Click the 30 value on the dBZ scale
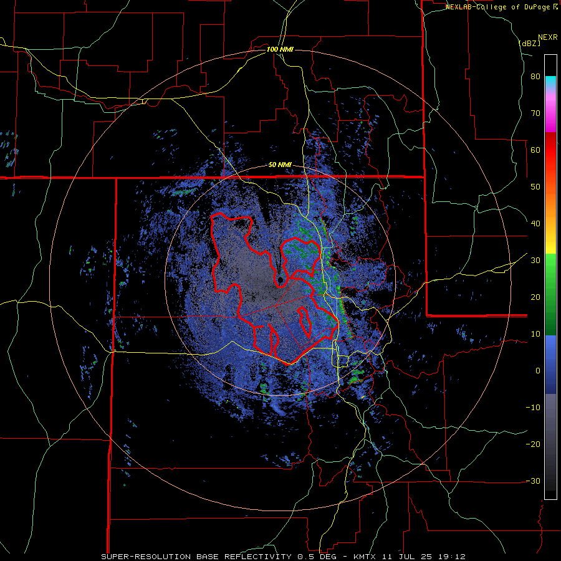Screen dimensions: 561x561 (x=535, y=261)
